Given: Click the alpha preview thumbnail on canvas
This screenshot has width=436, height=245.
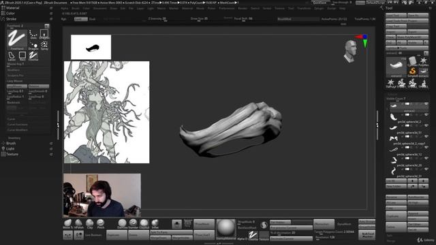Looking at the screenshot, I should click(x=91, y=47).
